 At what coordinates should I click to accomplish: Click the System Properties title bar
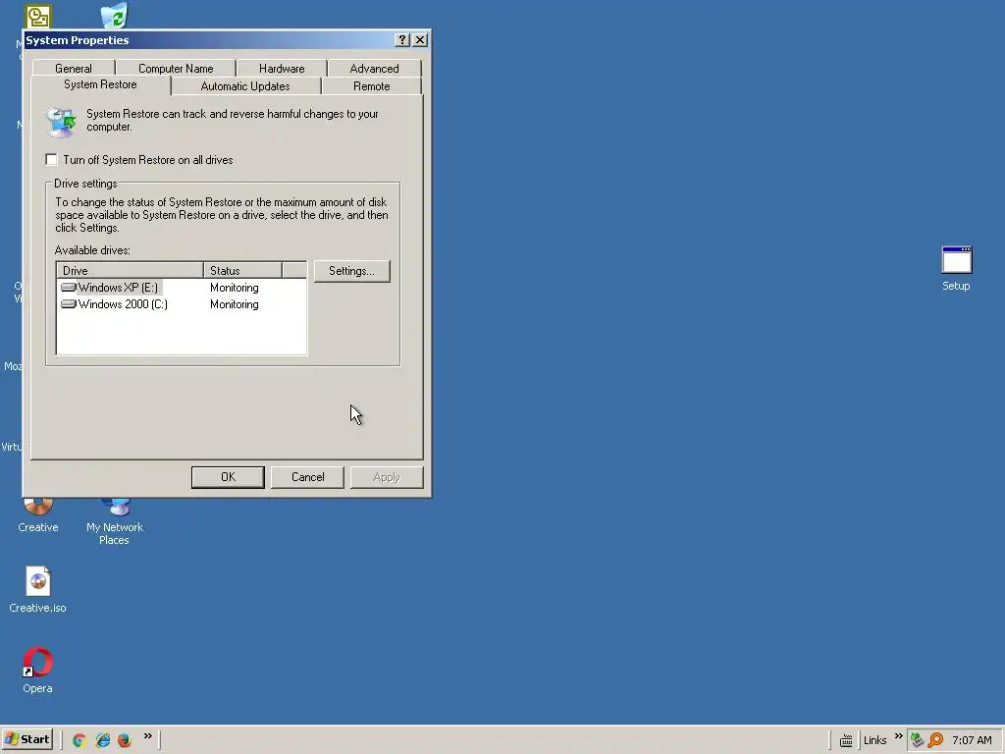click(208, 39)
